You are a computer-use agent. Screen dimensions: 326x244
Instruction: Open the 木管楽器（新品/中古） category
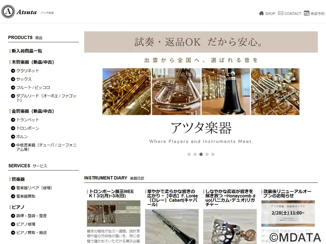33,62
